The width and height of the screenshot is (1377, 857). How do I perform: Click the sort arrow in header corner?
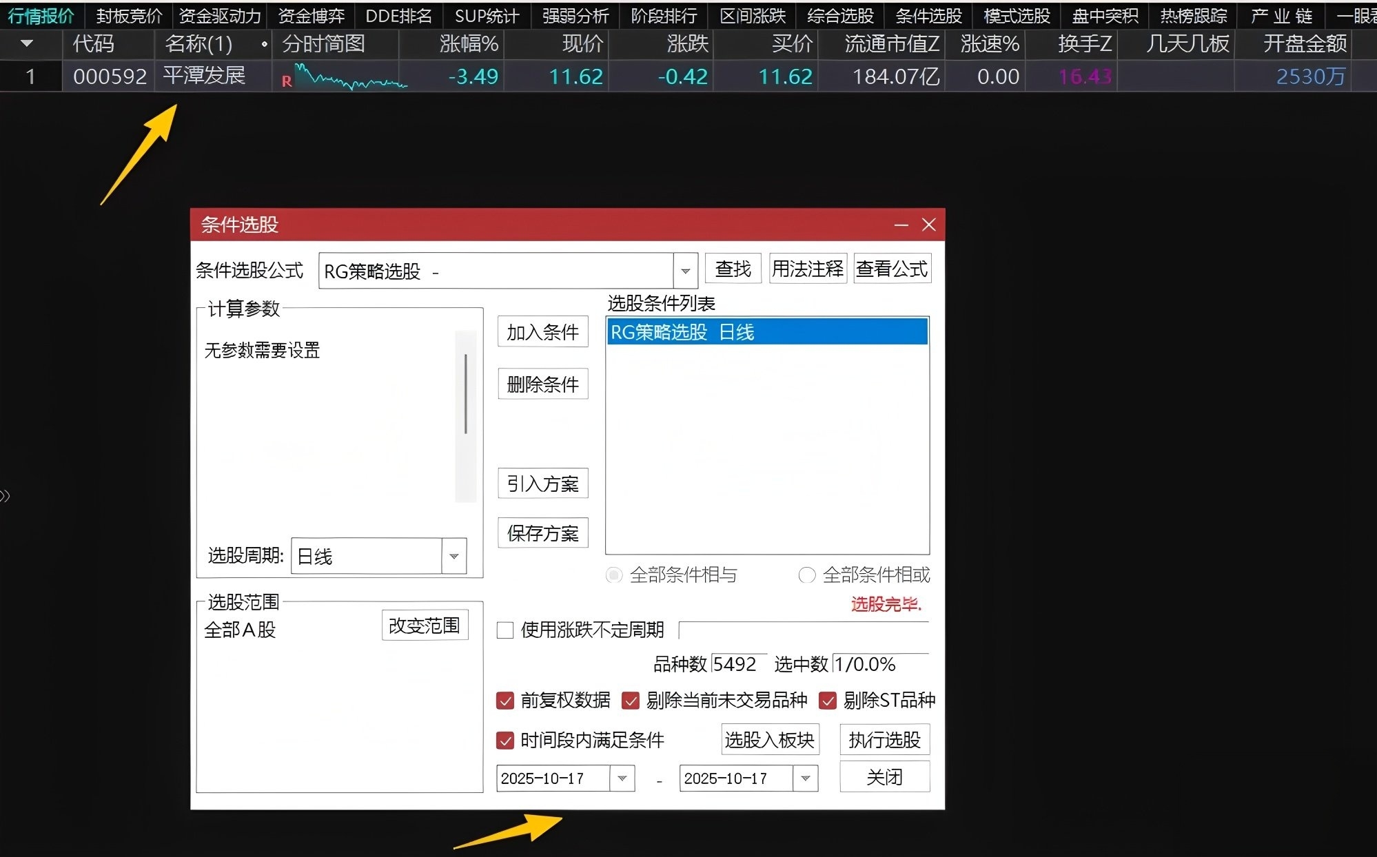coord(27,43)
